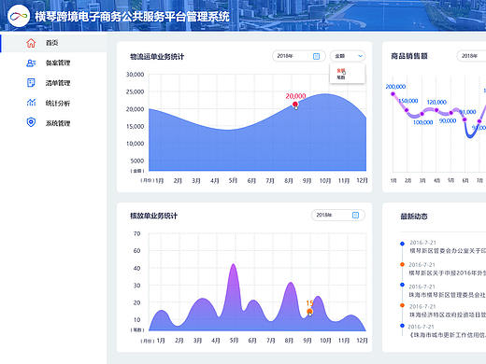Viewport: 486px width, 364px height.
Task: Open news item 《珠海市城市更新工作信用
Action: tap(448, 335)
